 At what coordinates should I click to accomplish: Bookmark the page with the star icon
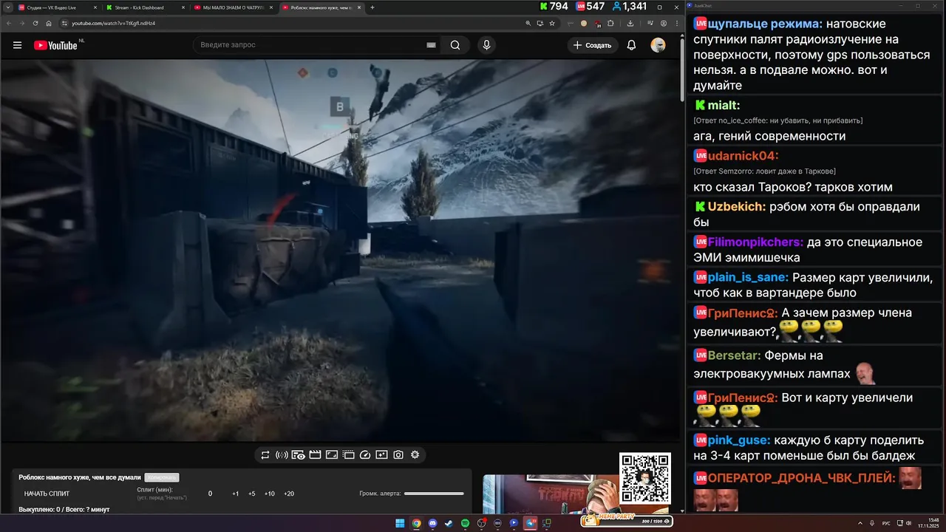click(x=552, y=23)
